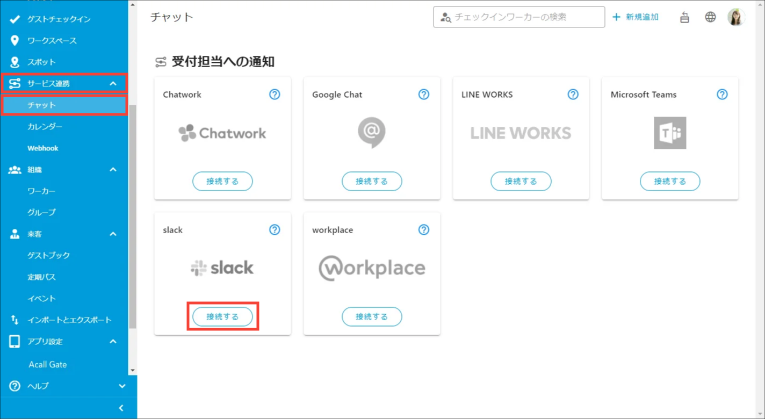Open the user profile avatar
Image resolution: width=765 pixels, height=419 pixels.
pyautogui.click(x=736, y=17)
